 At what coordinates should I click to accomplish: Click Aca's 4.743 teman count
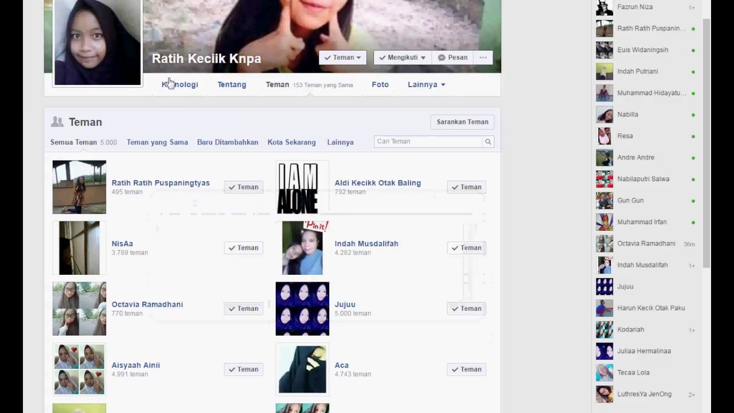point(353,374)
